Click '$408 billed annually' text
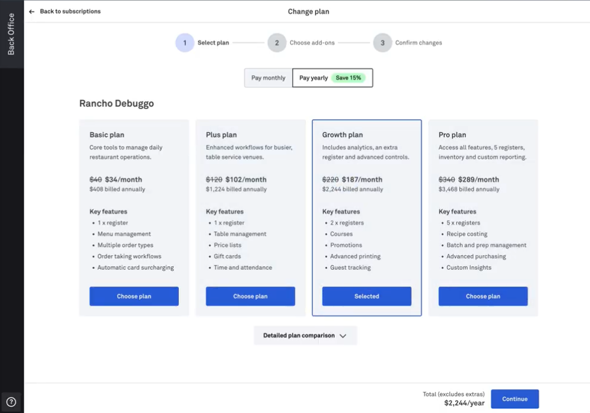This screenshot has width=590, height=413. point(117,189)
